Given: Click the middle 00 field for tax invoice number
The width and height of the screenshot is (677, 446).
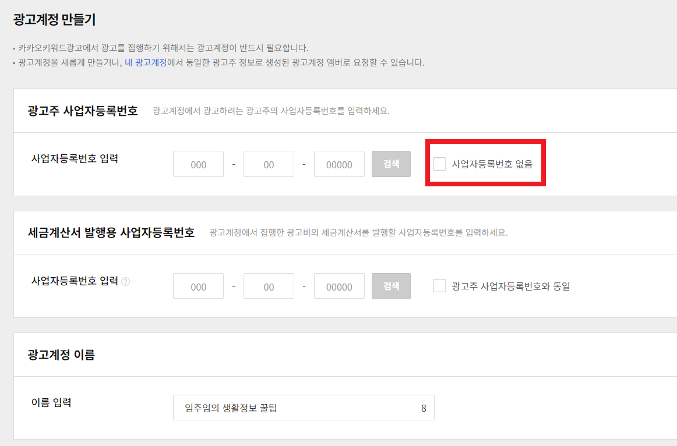Looking at the screenshot, I should (x=269, y=286).
